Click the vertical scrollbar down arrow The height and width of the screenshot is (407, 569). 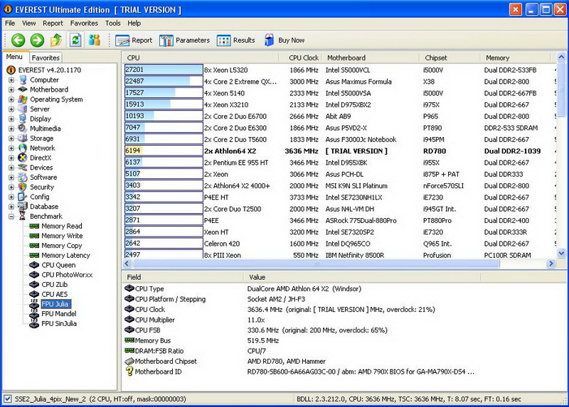[x=561, y=254]
